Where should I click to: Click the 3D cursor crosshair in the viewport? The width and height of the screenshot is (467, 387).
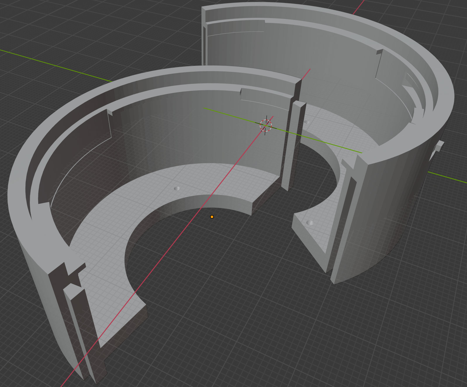(266, 125)
